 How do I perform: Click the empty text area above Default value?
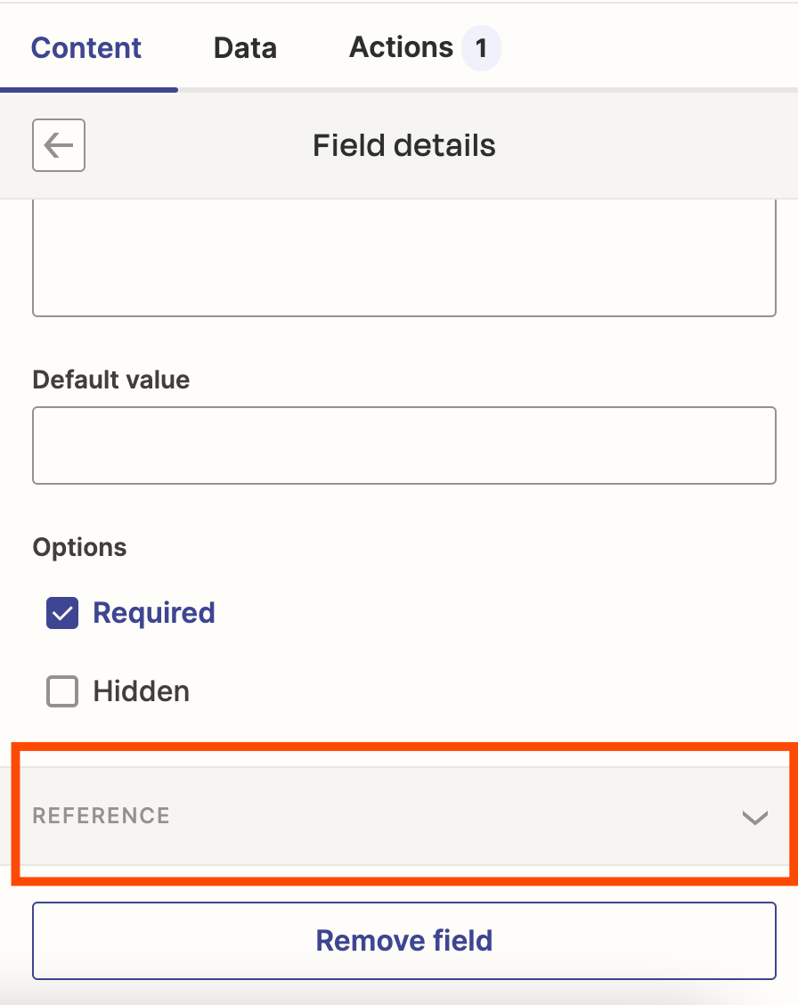(404, 258)
